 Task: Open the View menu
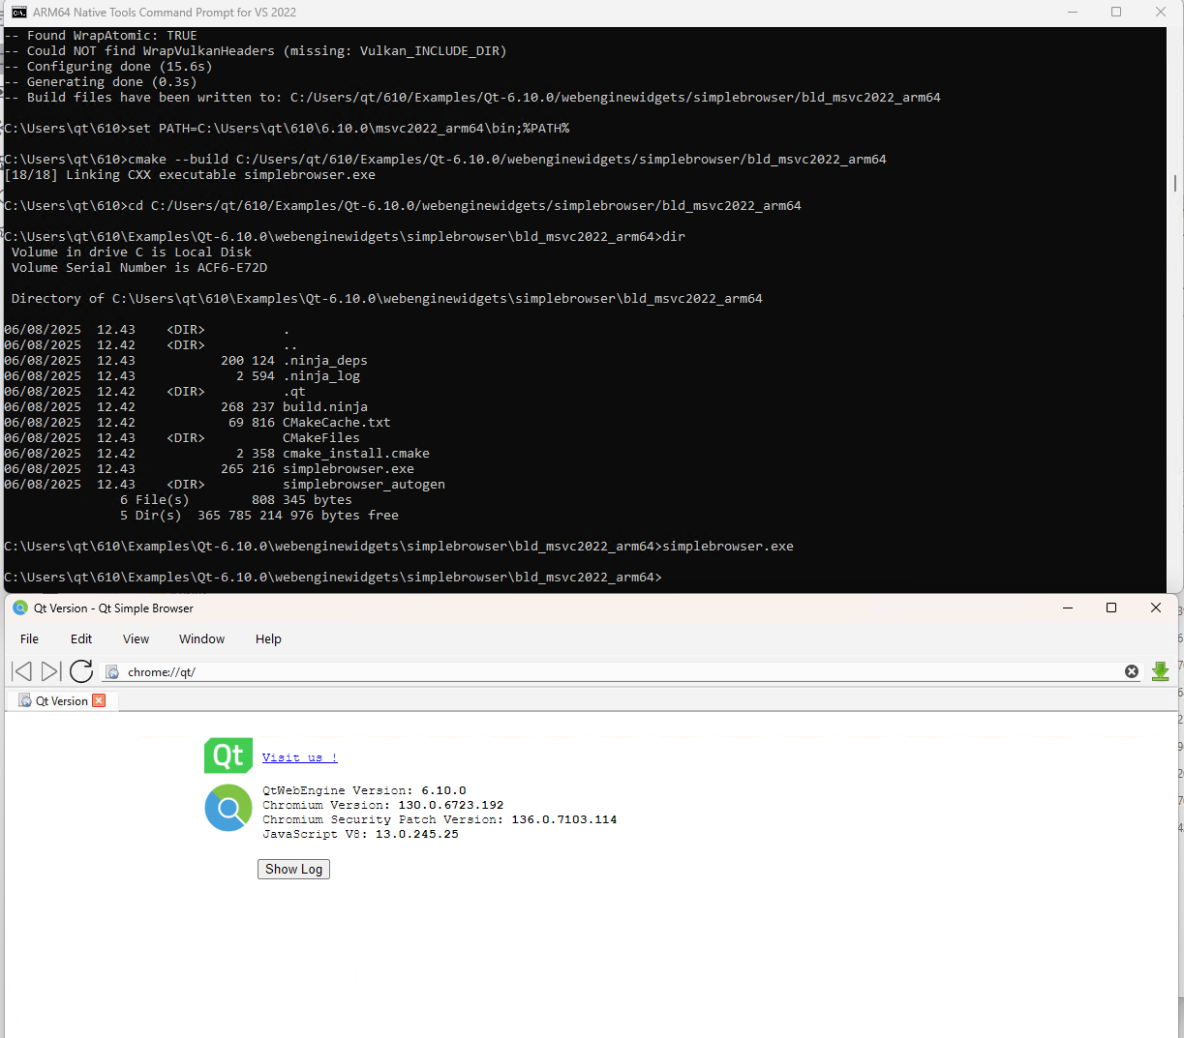(x=137, y=638)
